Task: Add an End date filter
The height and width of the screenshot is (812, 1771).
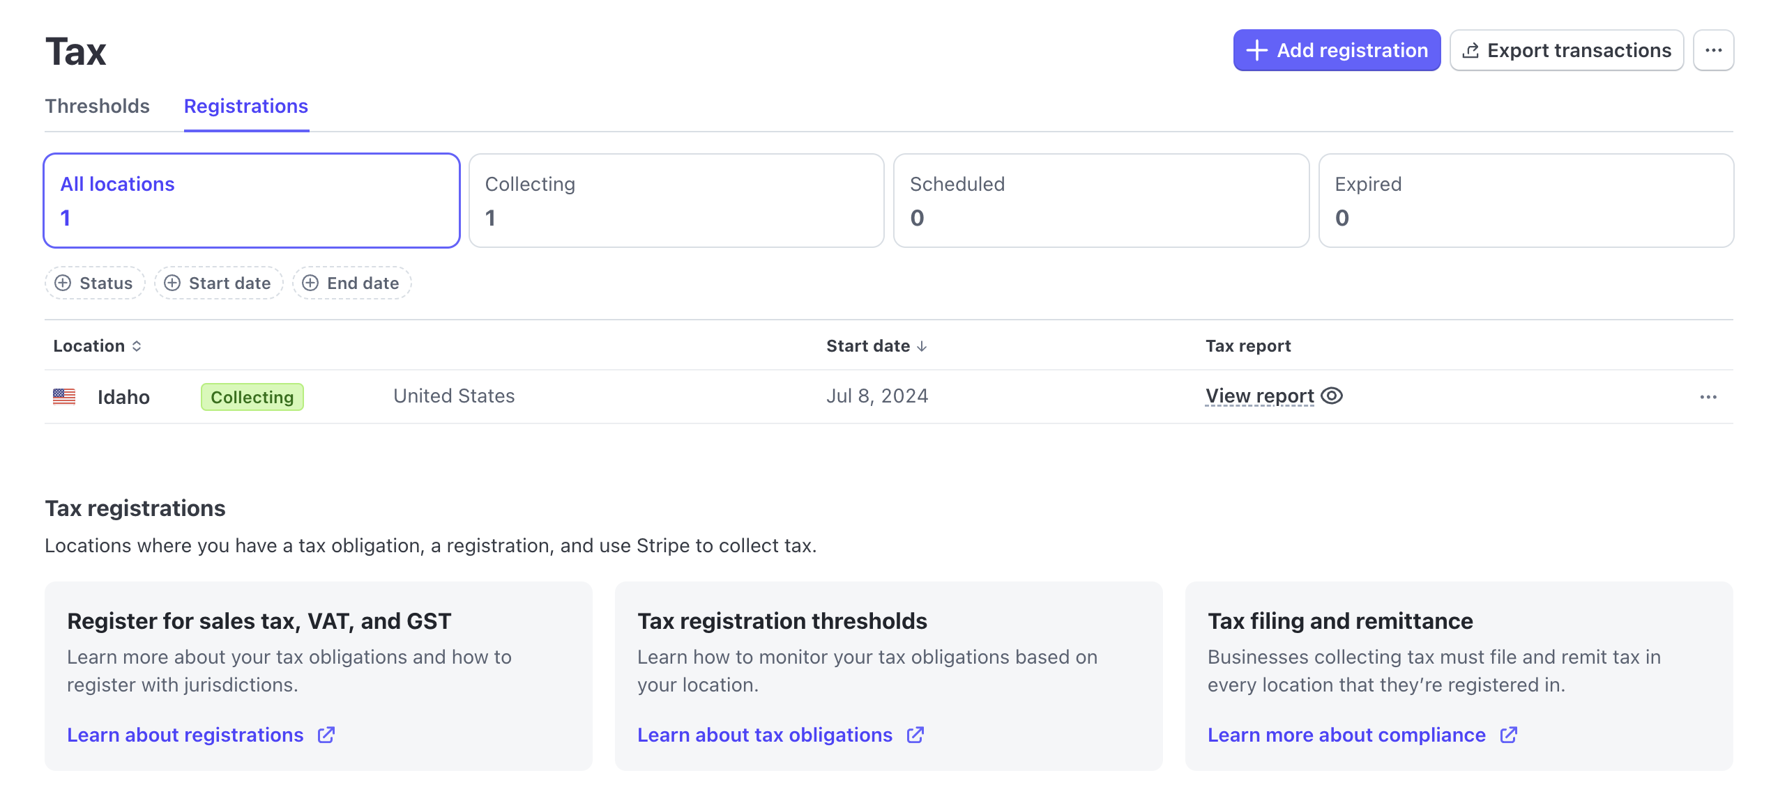Action: [351, 283]
